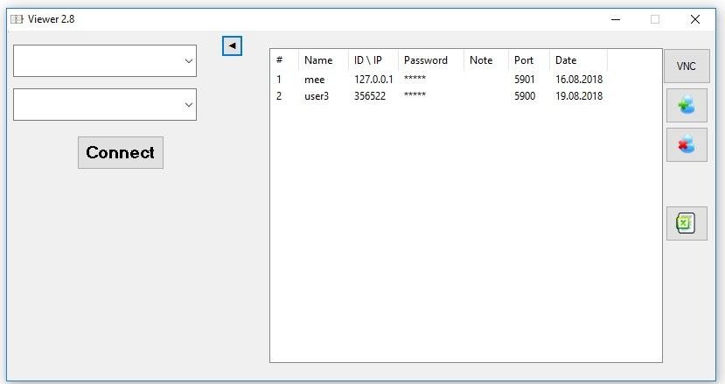Click the Excel export icon button

(687, 223)
